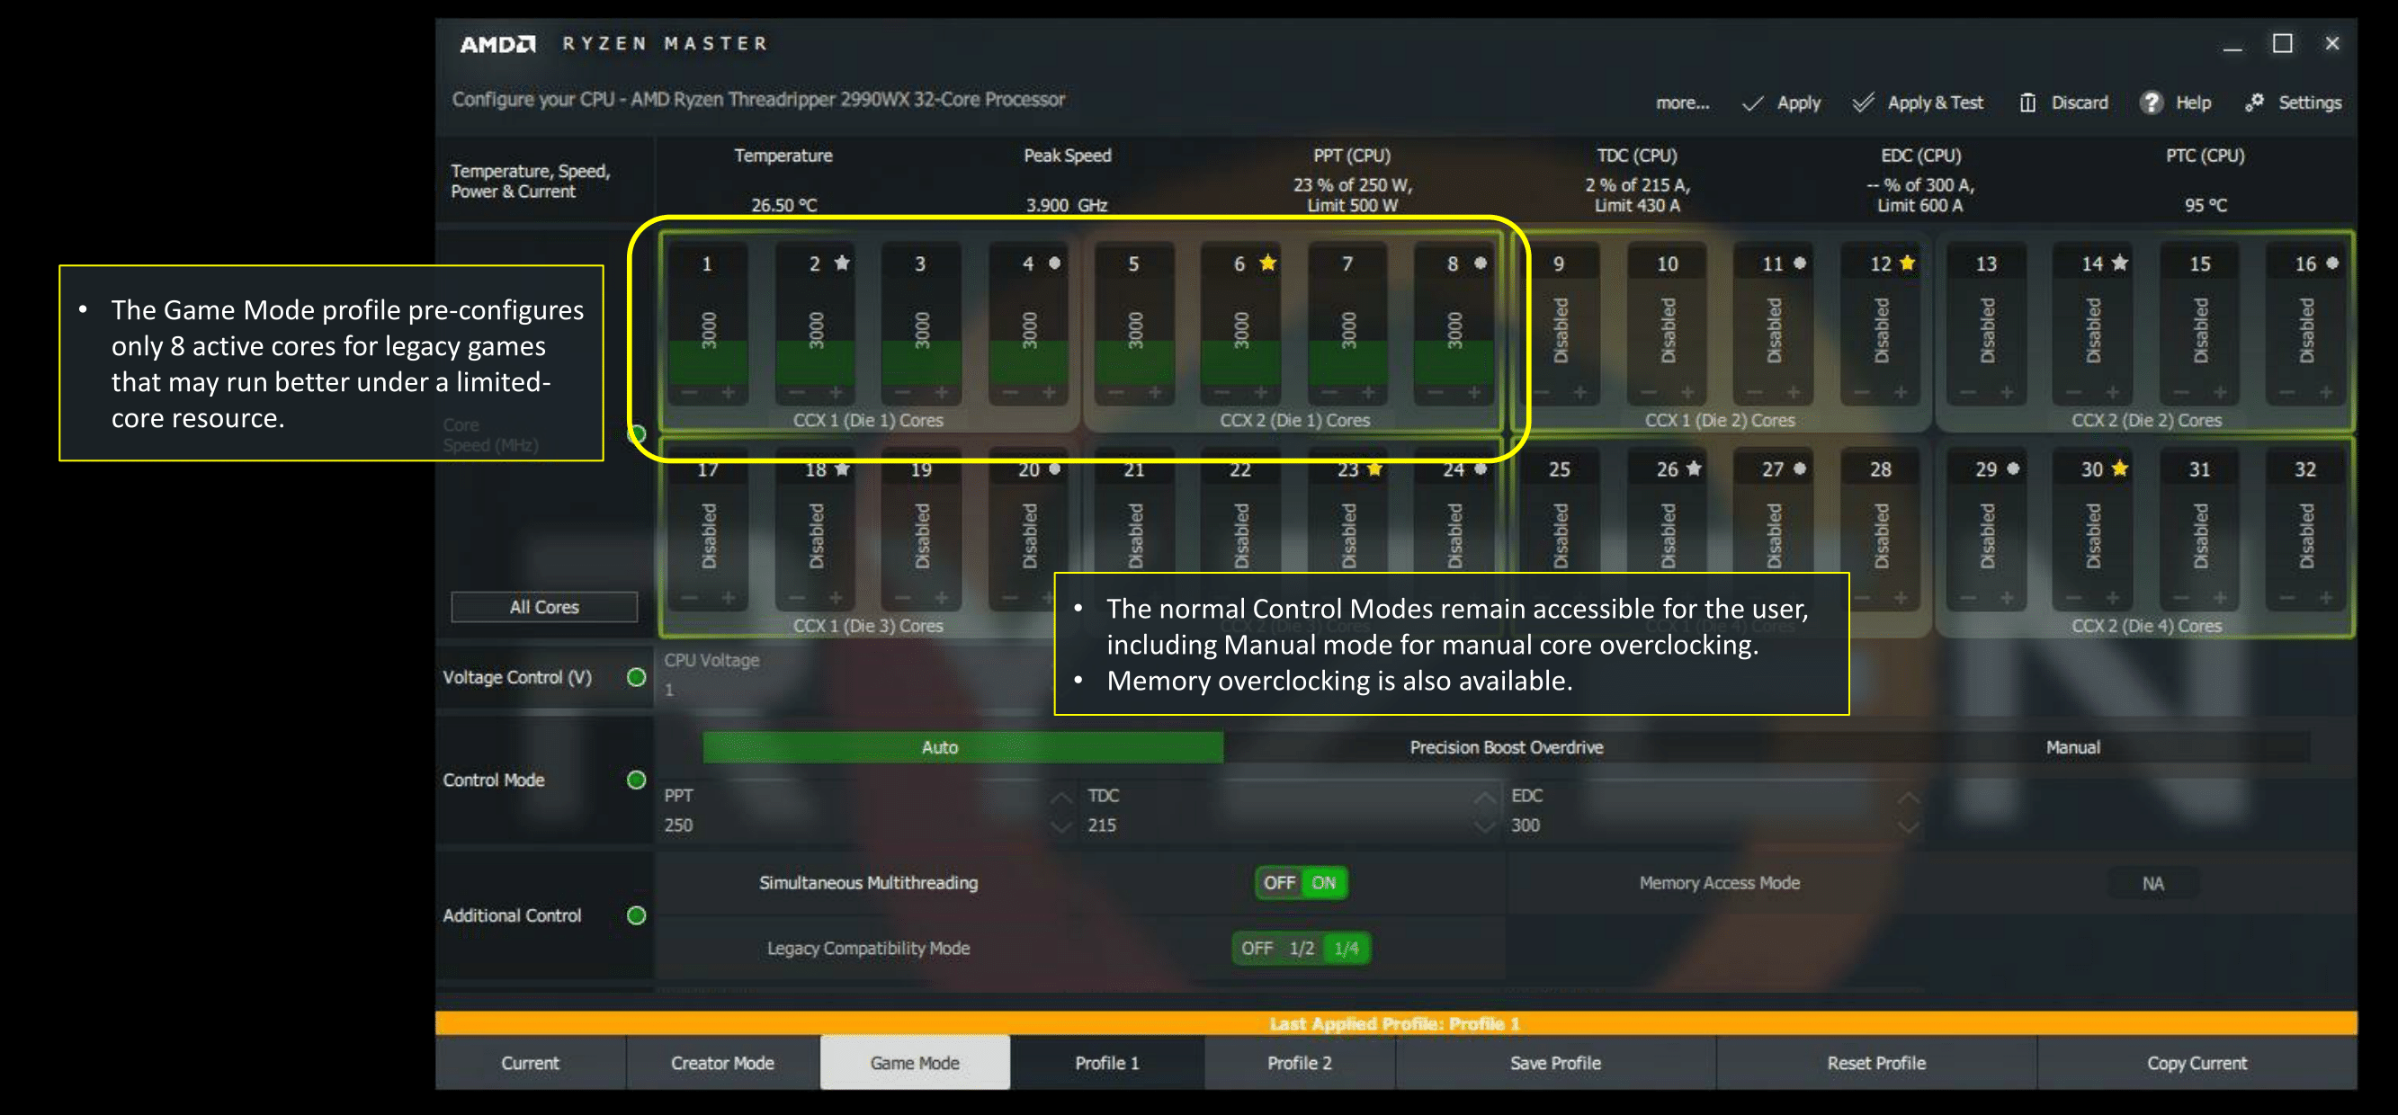Viewport: 2398px width, 1115px height.
Task: Click the AMD logo in title bar
Action: 498,44
